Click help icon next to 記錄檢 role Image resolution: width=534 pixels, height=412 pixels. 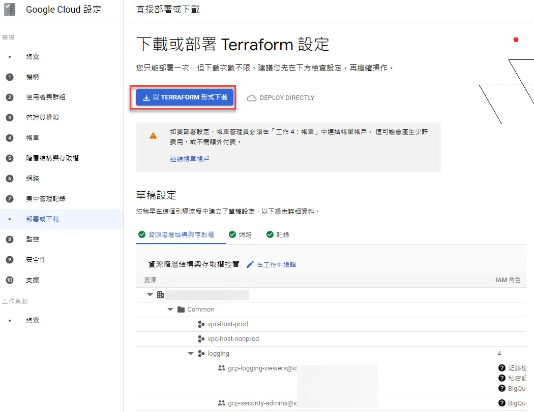(x=501, y=368)
